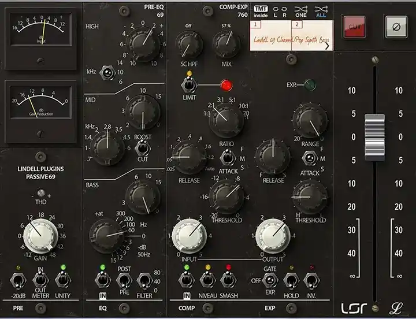Open preset slot 2

coord(297,24)
